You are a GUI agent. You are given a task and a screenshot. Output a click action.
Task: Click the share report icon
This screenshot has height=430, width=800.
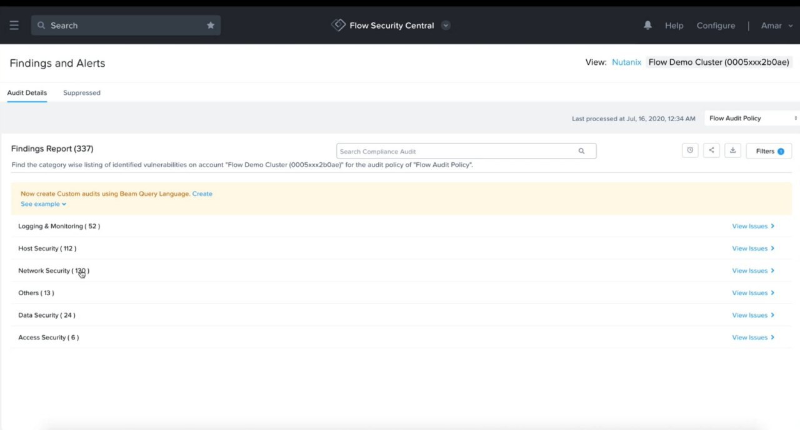[711, 150]
